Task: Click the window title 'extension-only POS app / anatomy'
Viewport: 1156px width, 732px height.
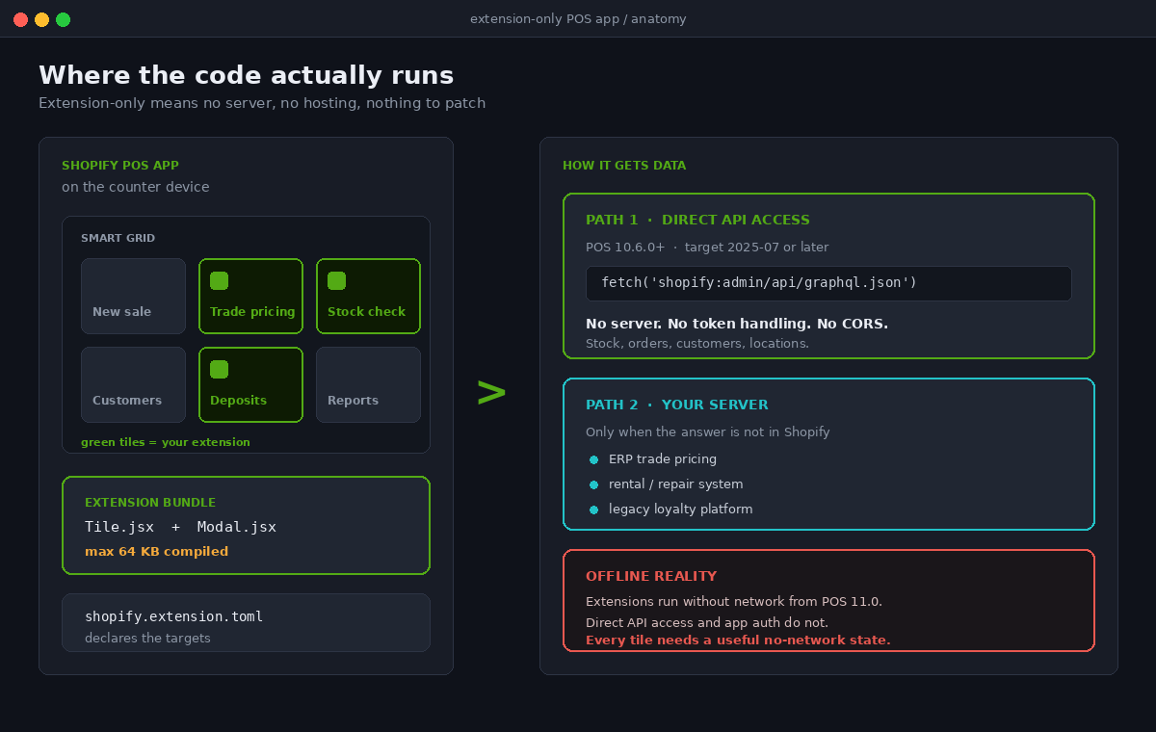Action: coord(578,19)
